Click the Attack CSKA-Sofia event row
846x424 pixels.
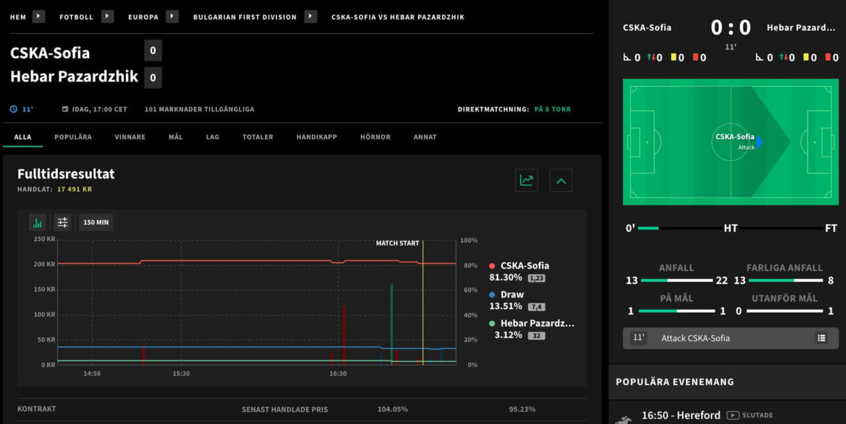(731, 338)
